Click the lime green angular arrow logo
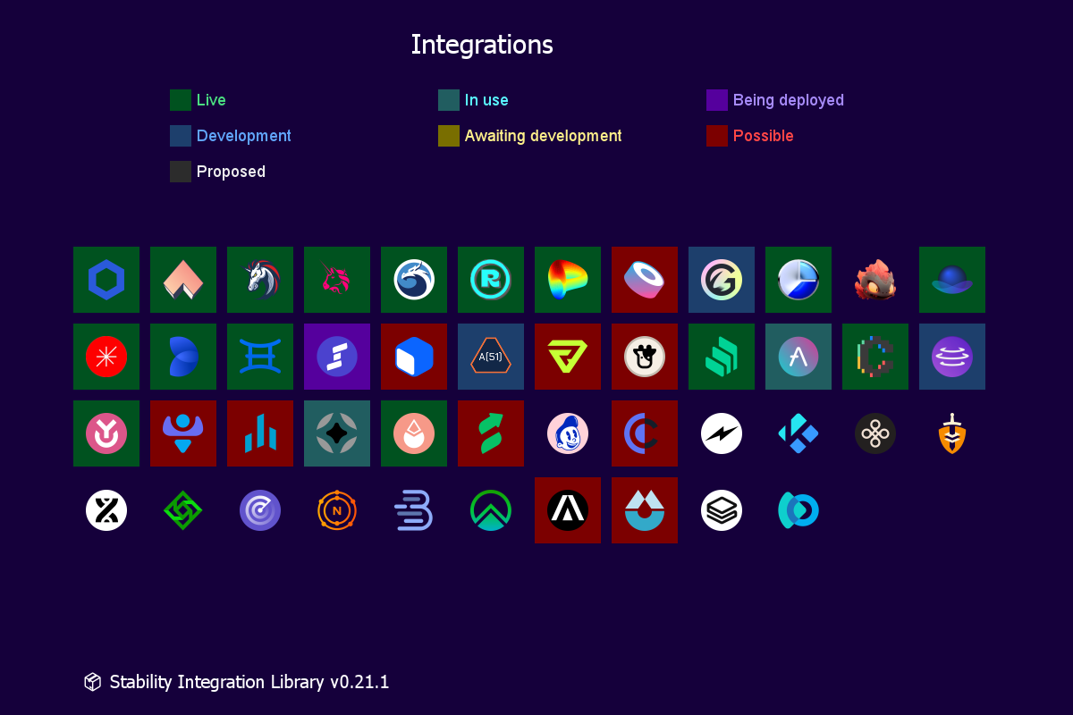 [x=568, y=357]
